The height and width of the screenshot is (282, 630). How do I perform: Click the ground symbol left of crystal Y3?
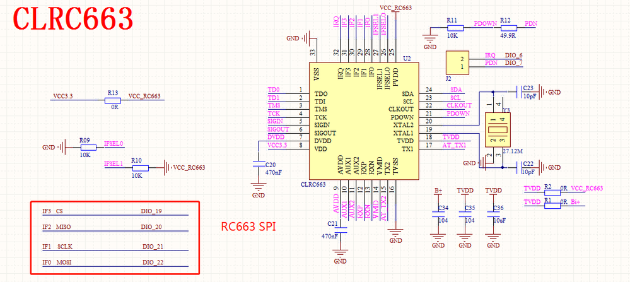483,163
